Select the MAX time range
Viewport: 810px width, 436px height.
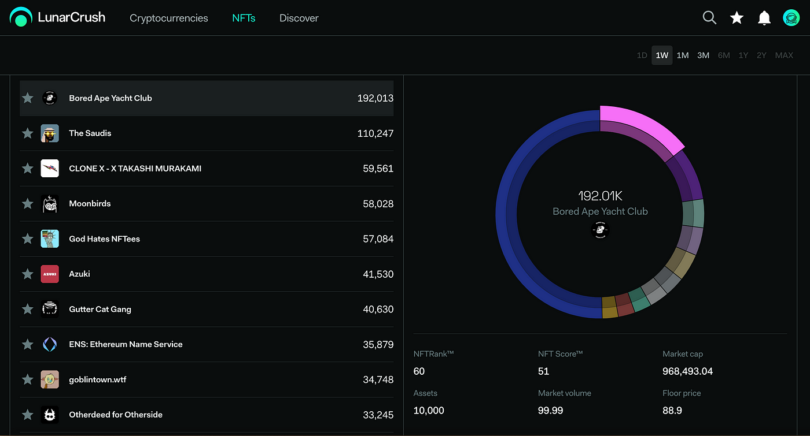point(784,55)
